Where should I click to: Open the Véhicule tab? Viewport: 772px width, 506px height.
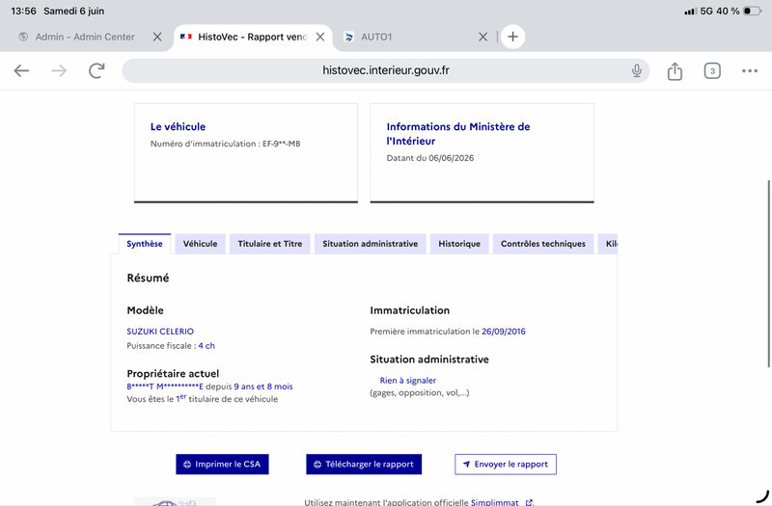(x=200, y=244)
